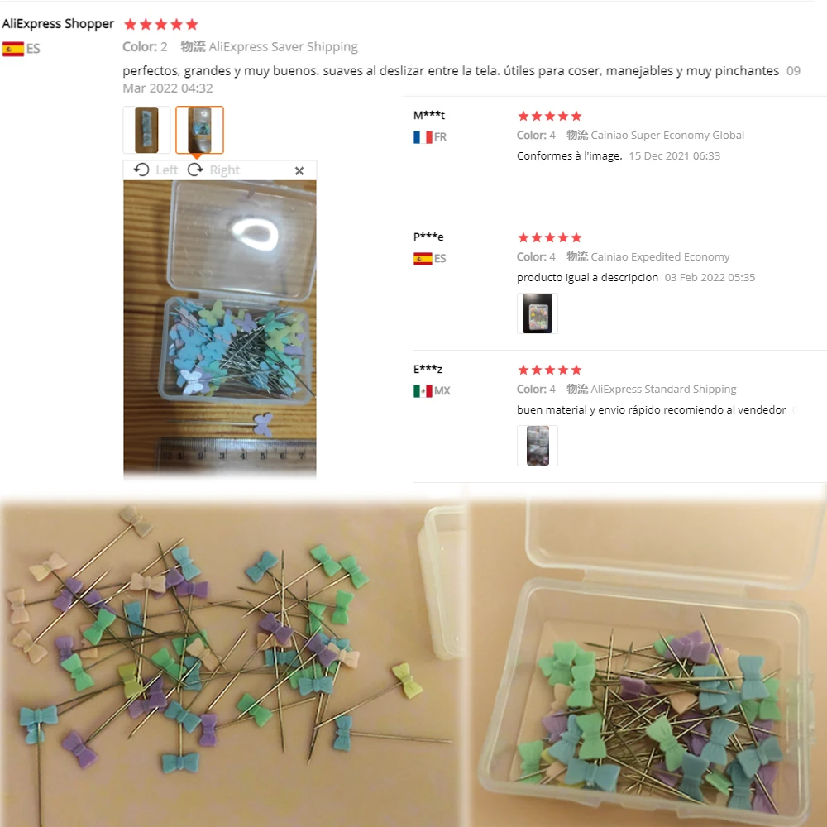Open the first review thumbnail of pins
The height and width of the screenshot is (827, 827).
146,130
